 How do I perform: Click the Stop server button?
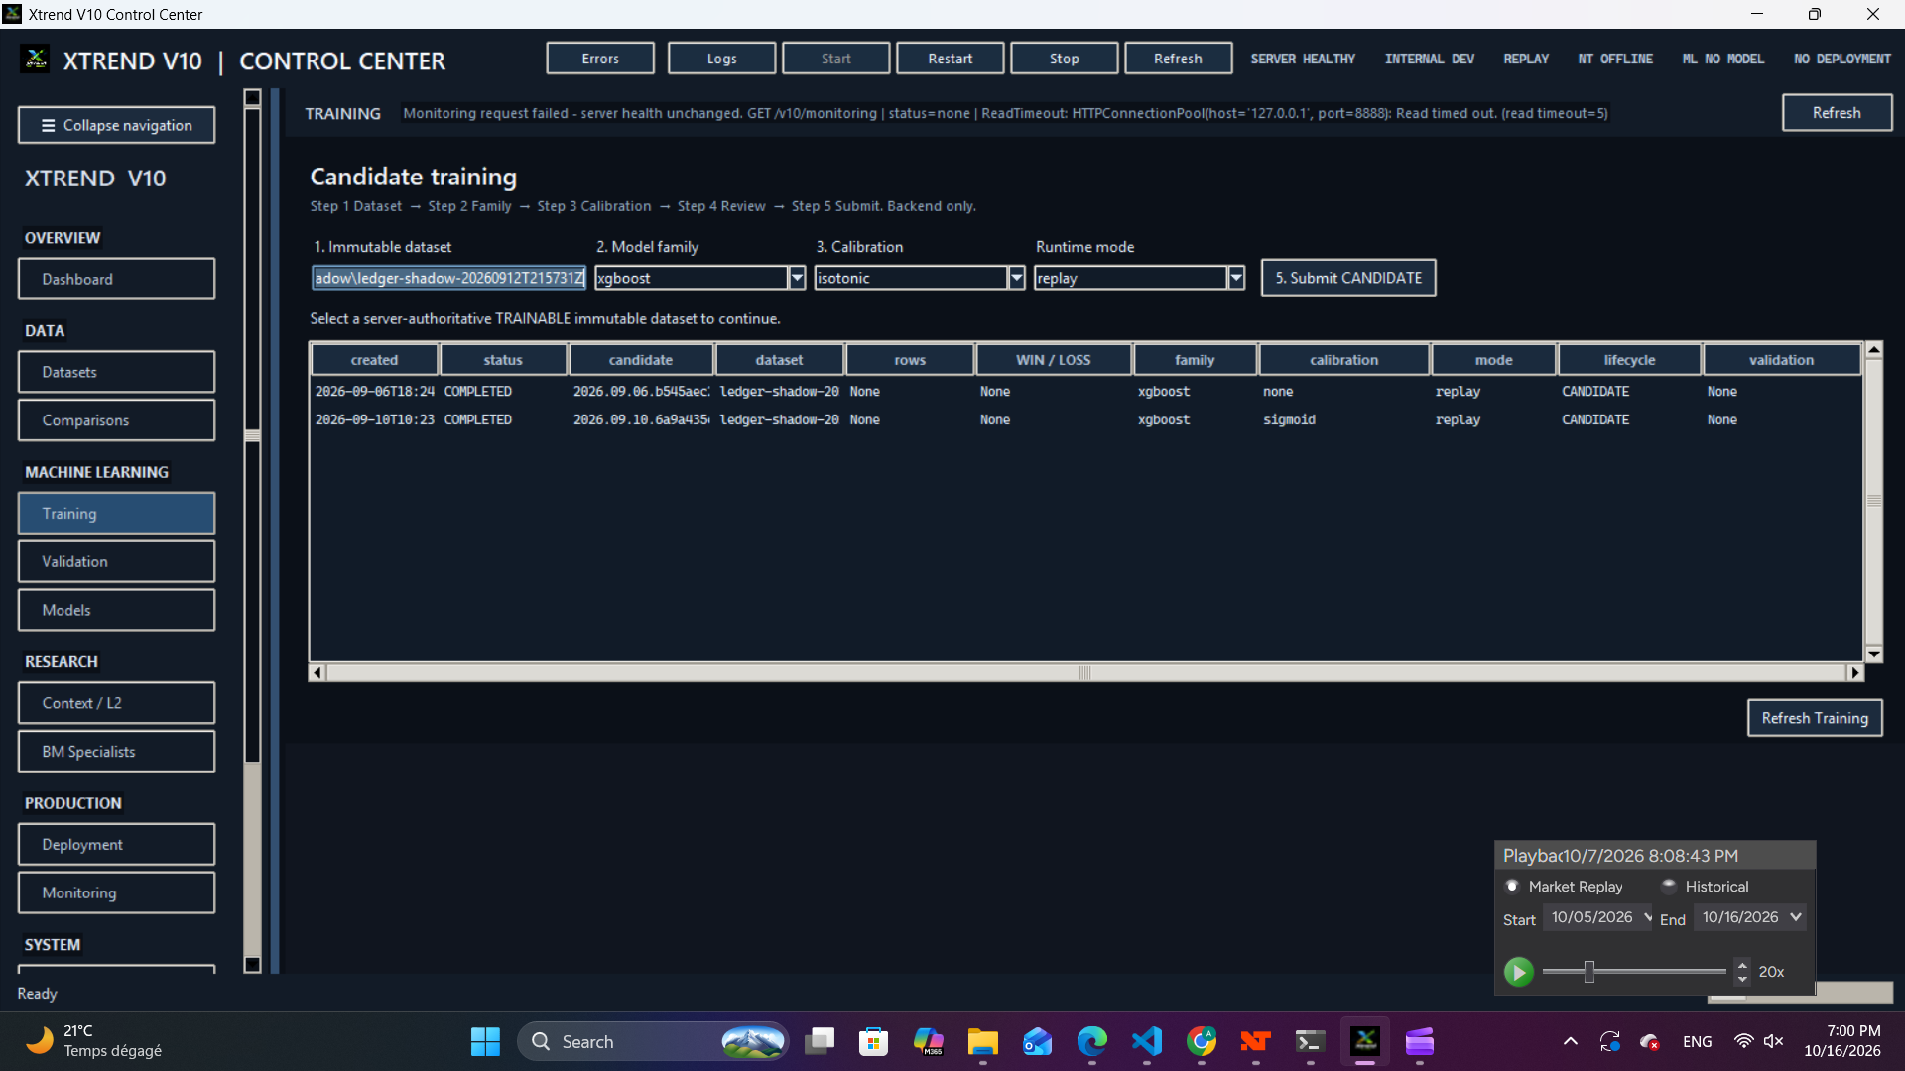pos(1064,59)
